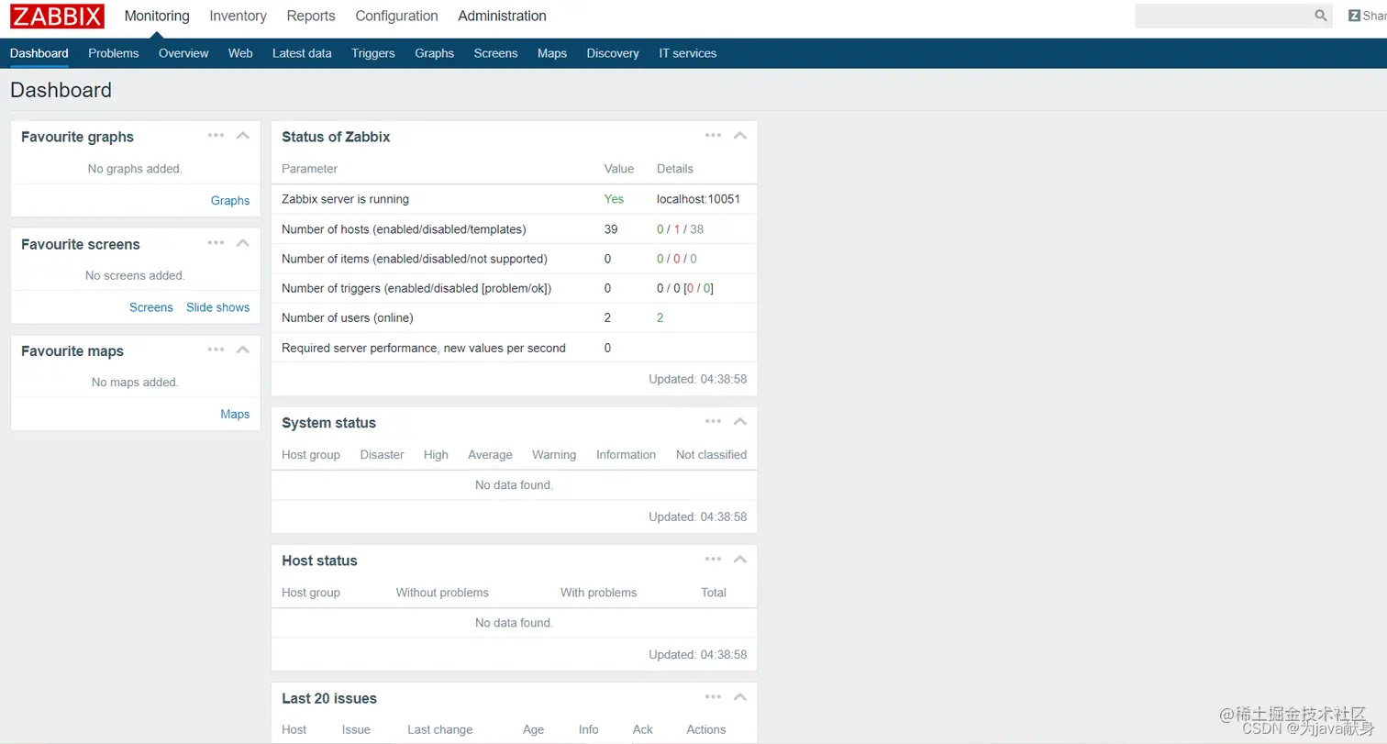Open the Graphs submenu tab

[435, 53]
